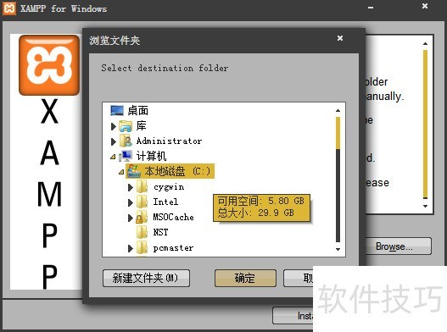
Task: Expand the Administrator node
Action: pos(114,141)
